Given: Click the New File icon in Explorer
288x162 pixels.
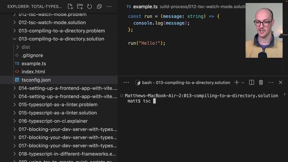Looking at the screenshot, I should [70, 7].
